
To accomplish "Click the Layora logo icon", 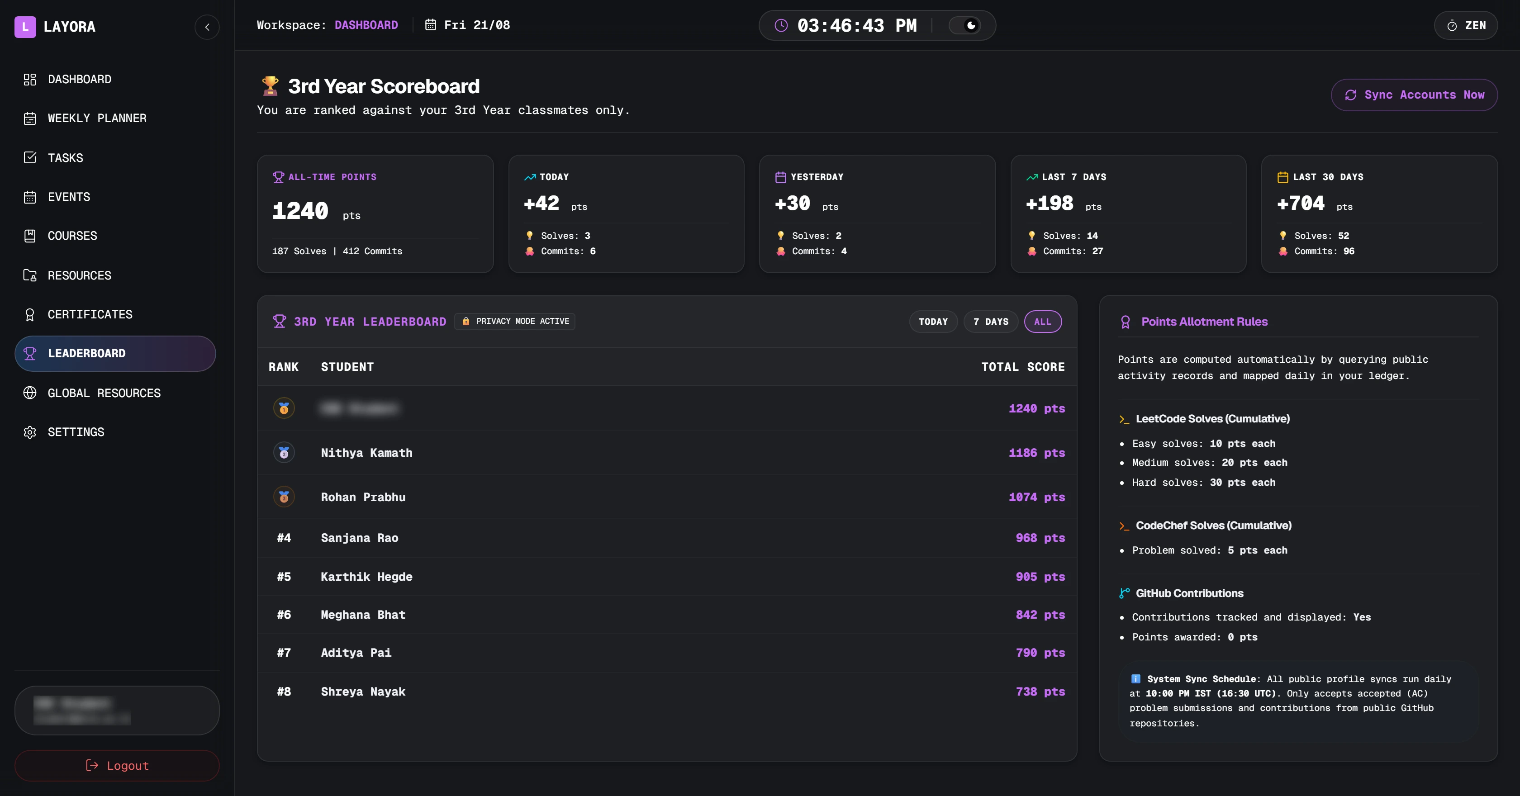I will (x=25, y=27).
